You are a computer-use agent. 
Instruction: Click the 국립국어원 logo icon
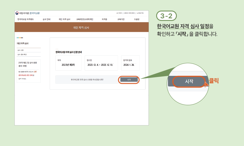17,13
